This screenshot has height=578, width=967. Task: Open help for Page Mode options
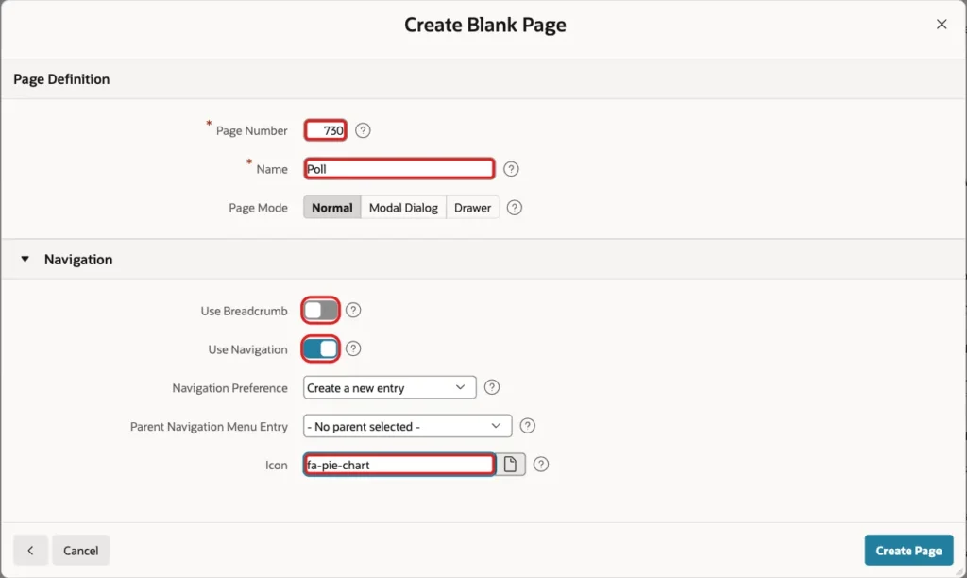(515, 208)
